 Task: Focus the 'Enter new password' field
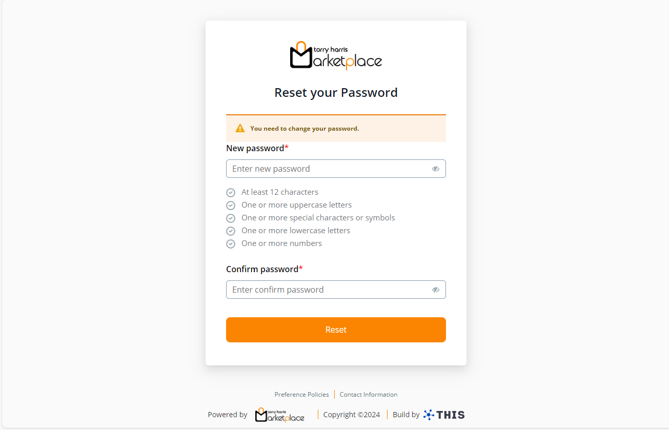328,169
